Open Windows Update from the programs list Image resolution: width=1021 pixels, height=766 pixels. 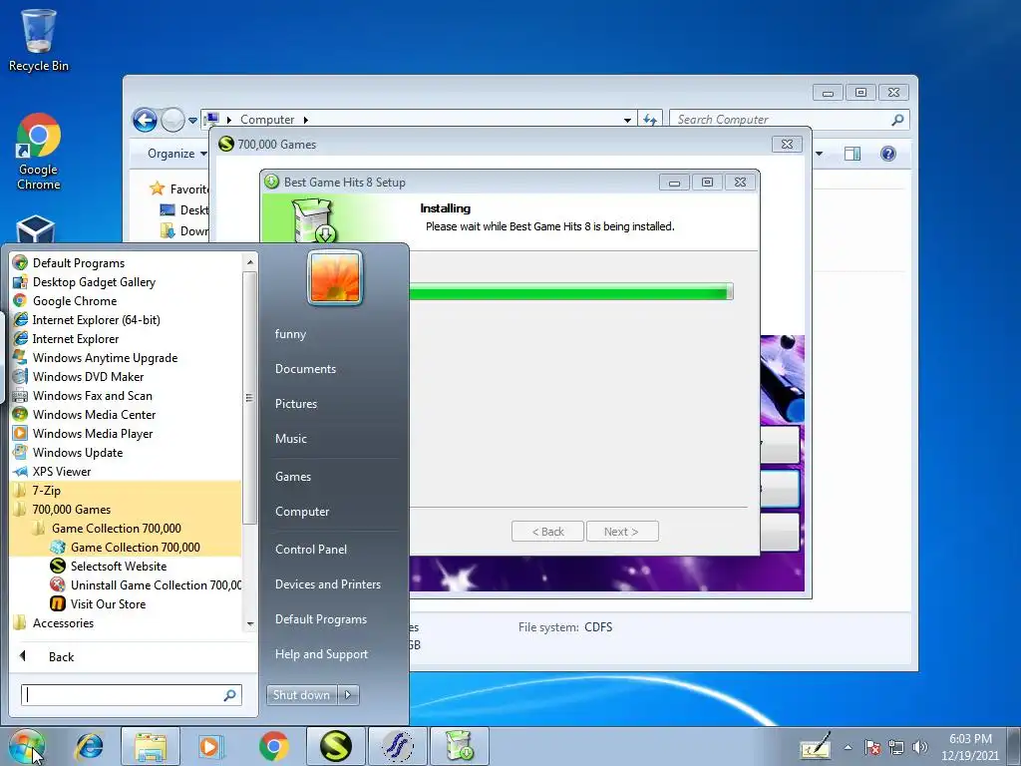point(68,453)
